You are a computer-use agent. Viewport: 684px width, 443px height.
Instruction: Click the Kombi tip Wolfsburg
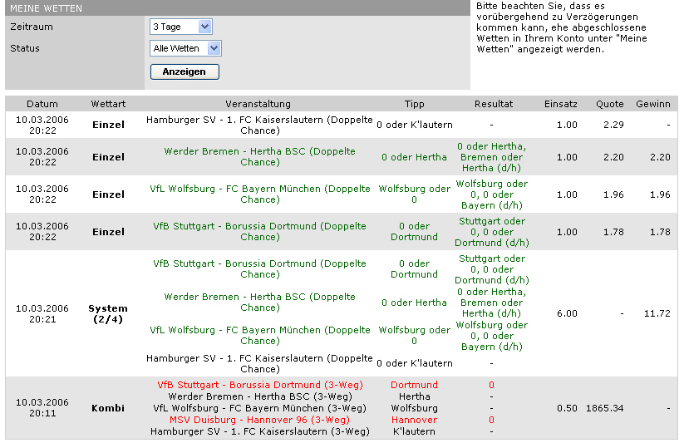(414, 408)
